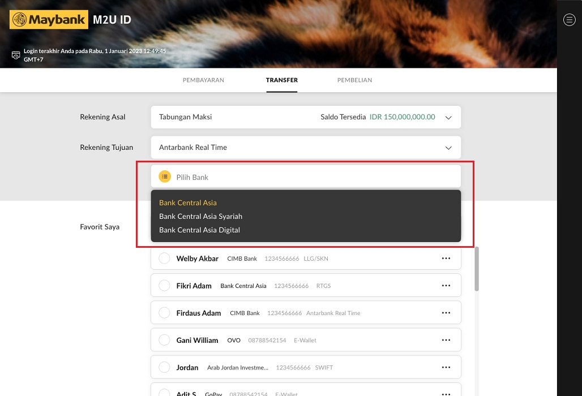Click the Maybank logo

[49, 20]
